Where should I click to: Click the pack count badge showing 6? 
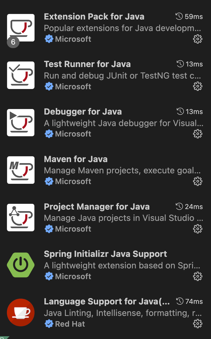13,42
